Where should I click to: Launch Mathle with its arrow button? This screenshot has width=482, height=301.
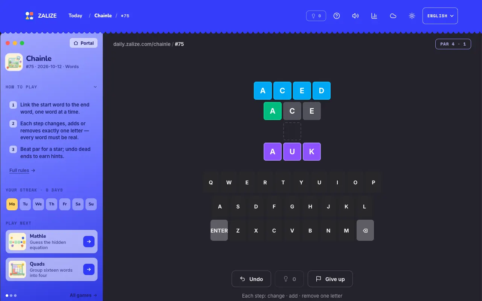coord(89,242)
